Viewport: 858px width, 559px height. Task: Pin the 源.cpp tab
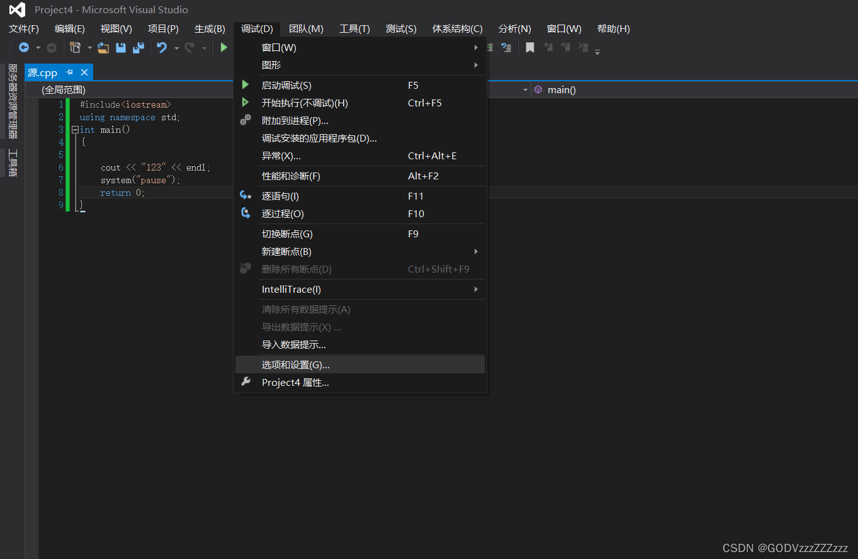click(x=70, y=72)
